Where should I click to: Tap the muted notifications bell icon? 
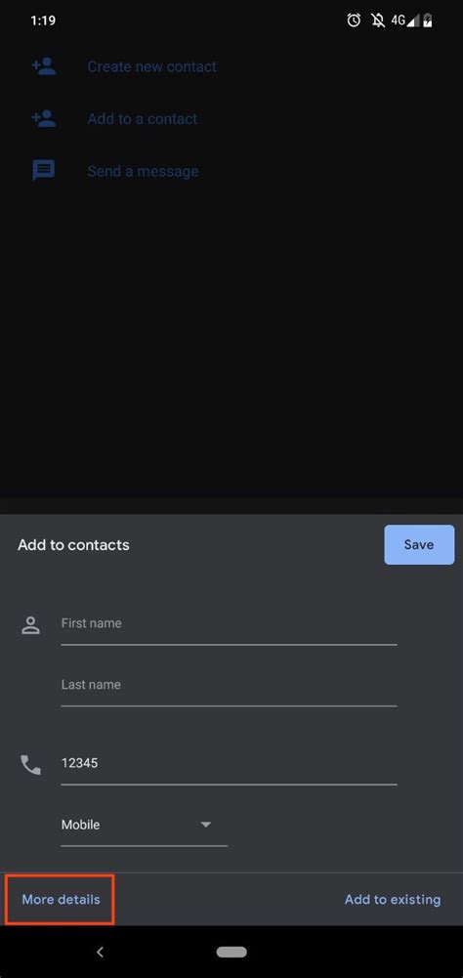coord(377,21)
